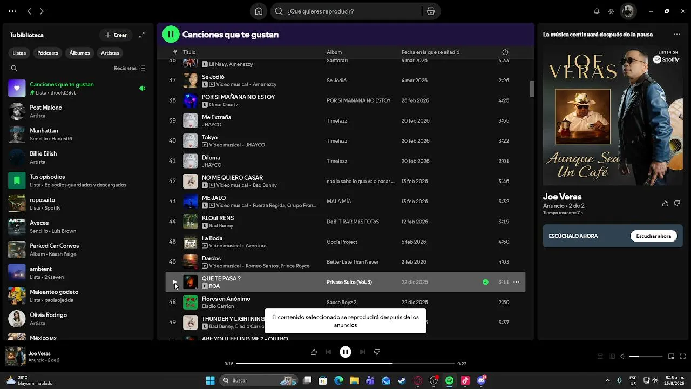Open Post Malone in the library

(78, 111)
